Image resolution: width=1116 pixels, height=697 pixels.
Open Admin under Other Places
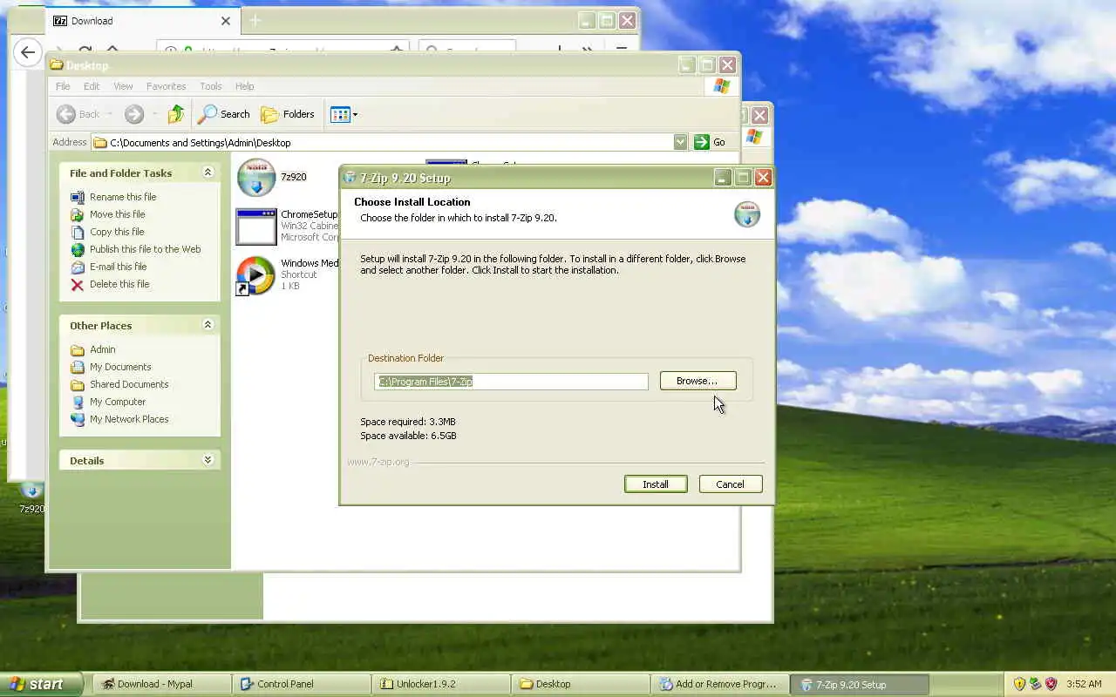(102, 349)
